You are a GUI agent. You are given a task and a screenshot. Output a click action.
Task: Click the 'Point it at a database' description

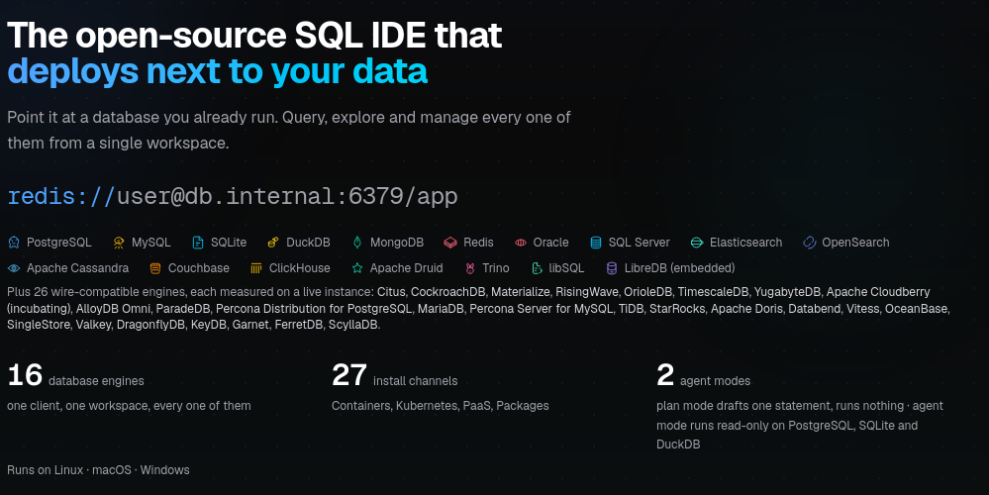(289, 131)
